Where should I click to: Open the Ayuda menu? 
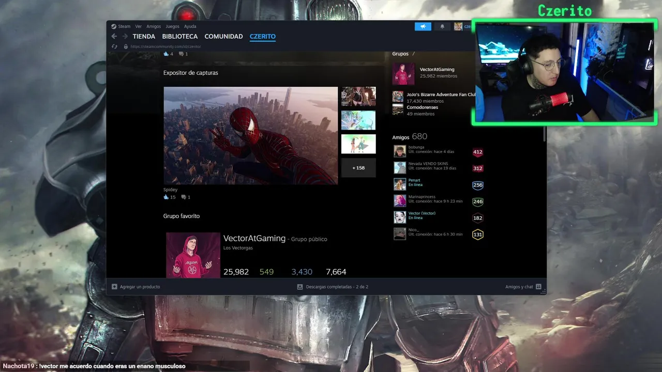(190, 26)
